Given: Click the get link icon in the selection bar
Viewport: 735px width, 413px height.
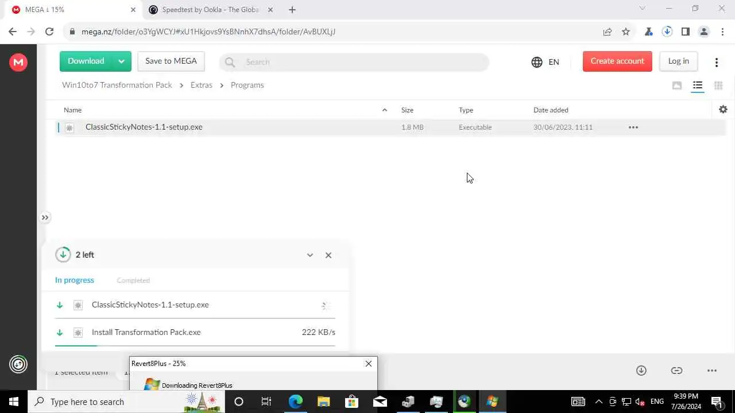Looking at the screenshot, I should (676, 371).
